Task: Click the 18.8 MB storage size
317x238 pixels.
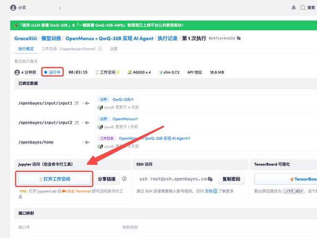Action: [217, 72]
